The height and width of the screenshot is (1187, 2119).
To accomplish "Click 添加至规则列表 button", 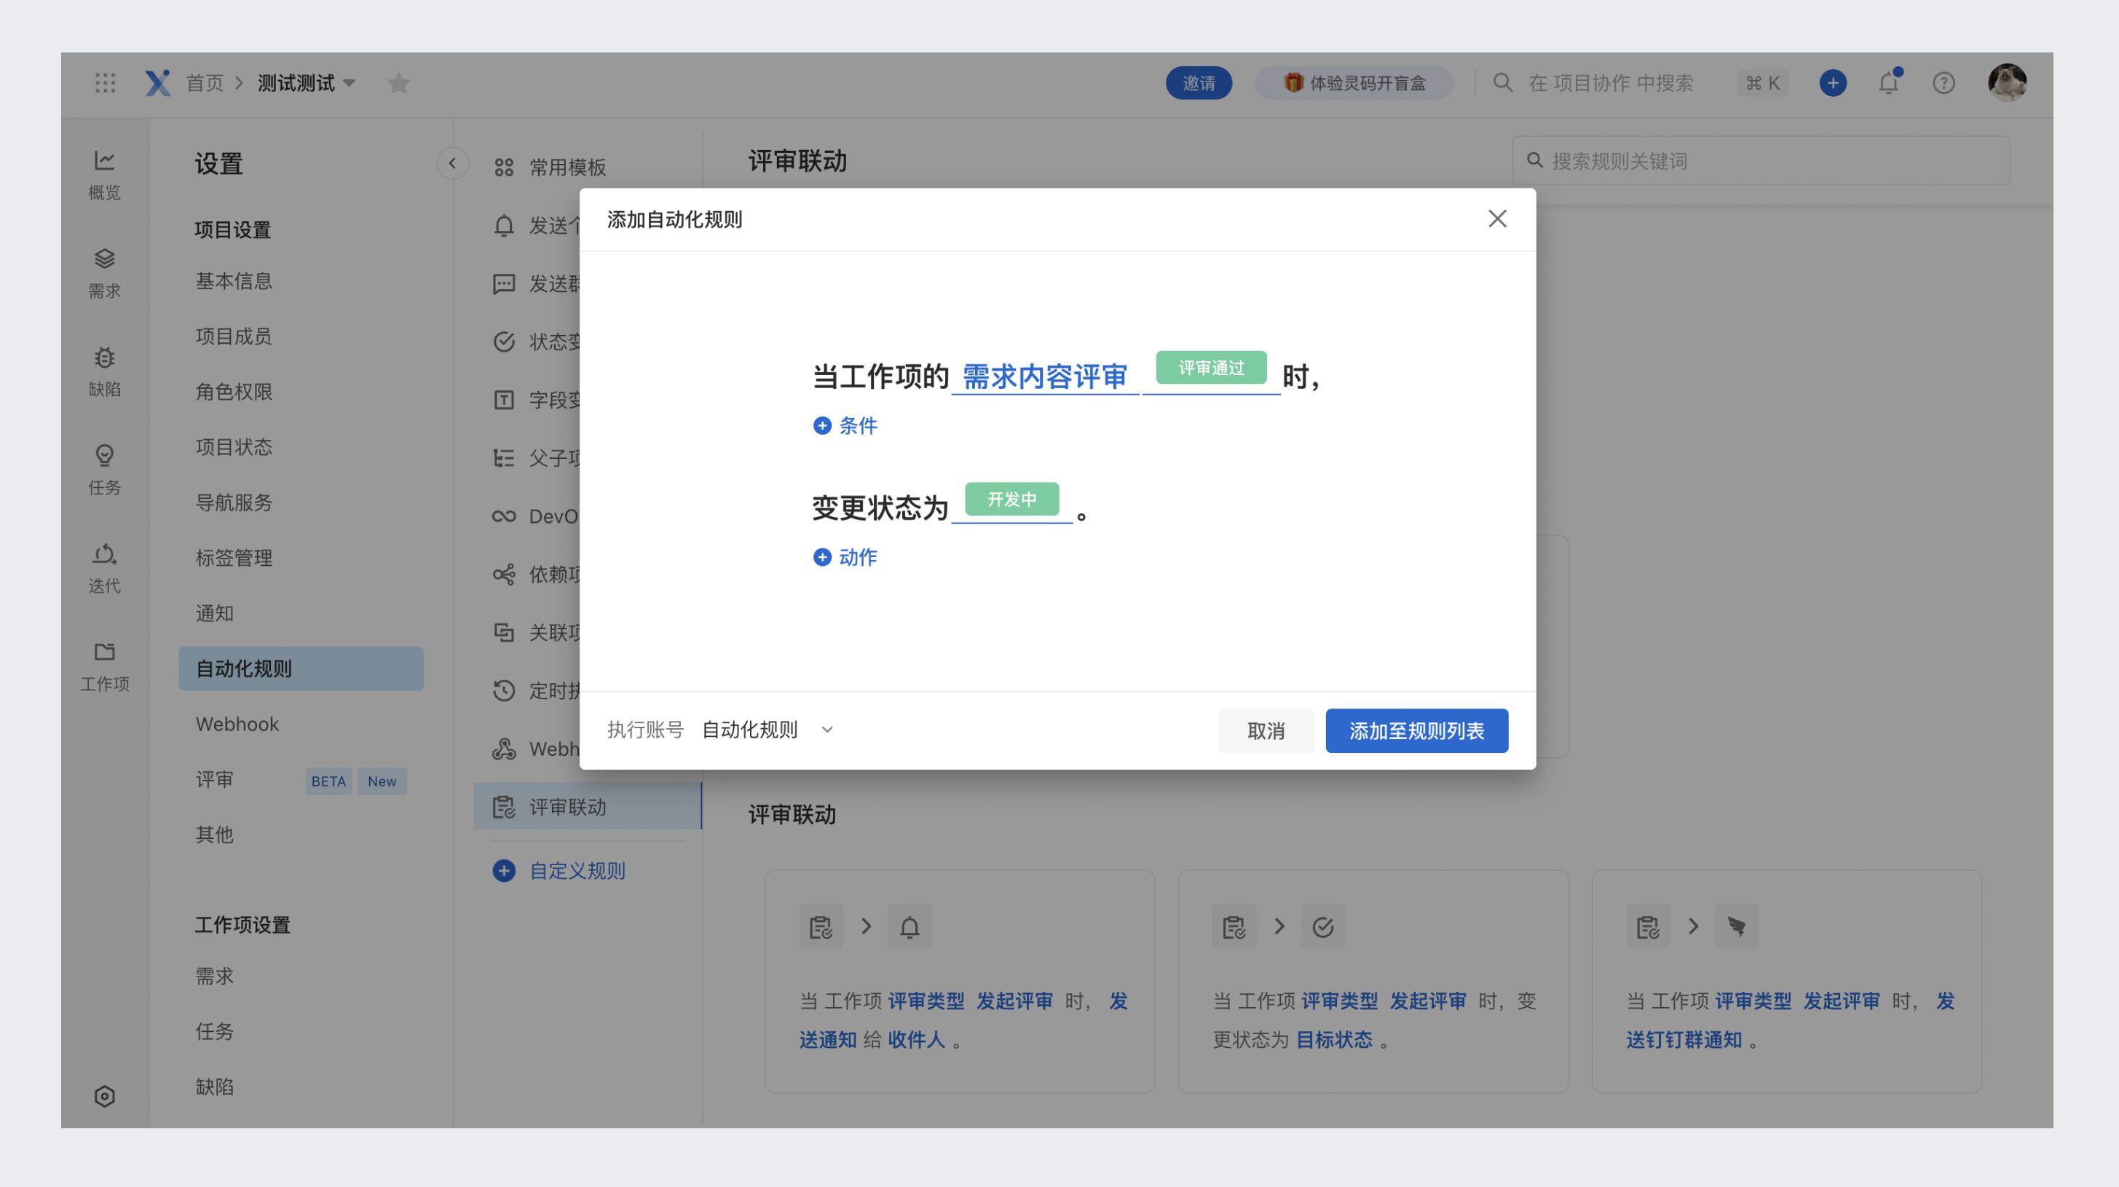I will (x=1416, y=730).
